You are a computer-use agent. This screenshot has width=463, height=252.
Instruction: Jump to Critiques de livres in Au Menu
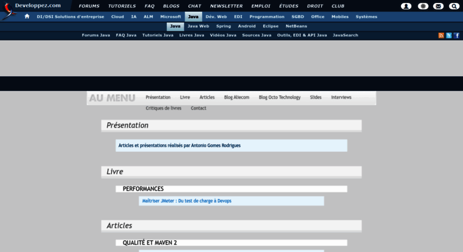(x=163, y=108)
